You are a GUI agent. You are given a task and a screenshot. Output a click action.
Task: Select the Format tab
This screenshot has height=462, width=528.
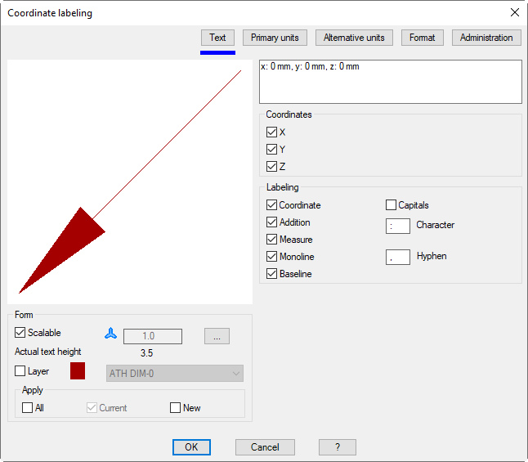422,38
